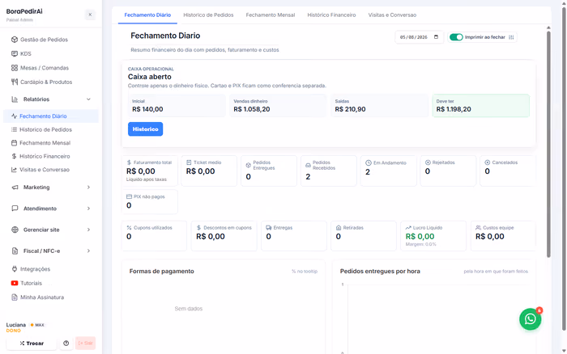This screenshot has width=567, height=354.
Task: Open the WhatsApp chat bubble
Action: point(530,319)
